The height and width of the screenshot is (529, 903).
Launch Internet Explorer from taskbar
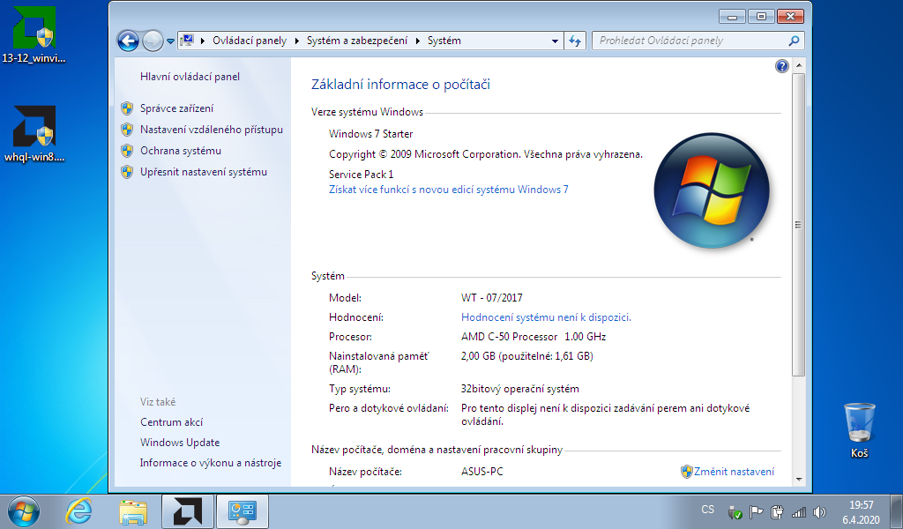(x=78, y=511)
